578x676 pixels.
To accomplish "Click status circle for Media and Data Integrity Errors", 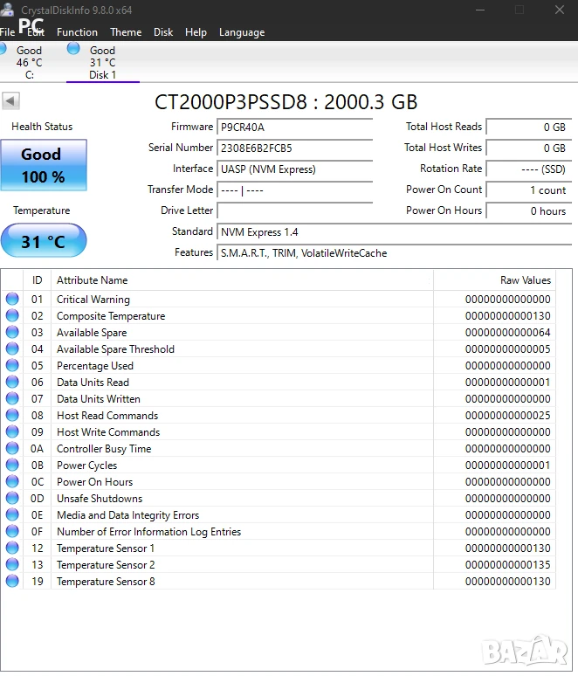I will pos(12,514).
